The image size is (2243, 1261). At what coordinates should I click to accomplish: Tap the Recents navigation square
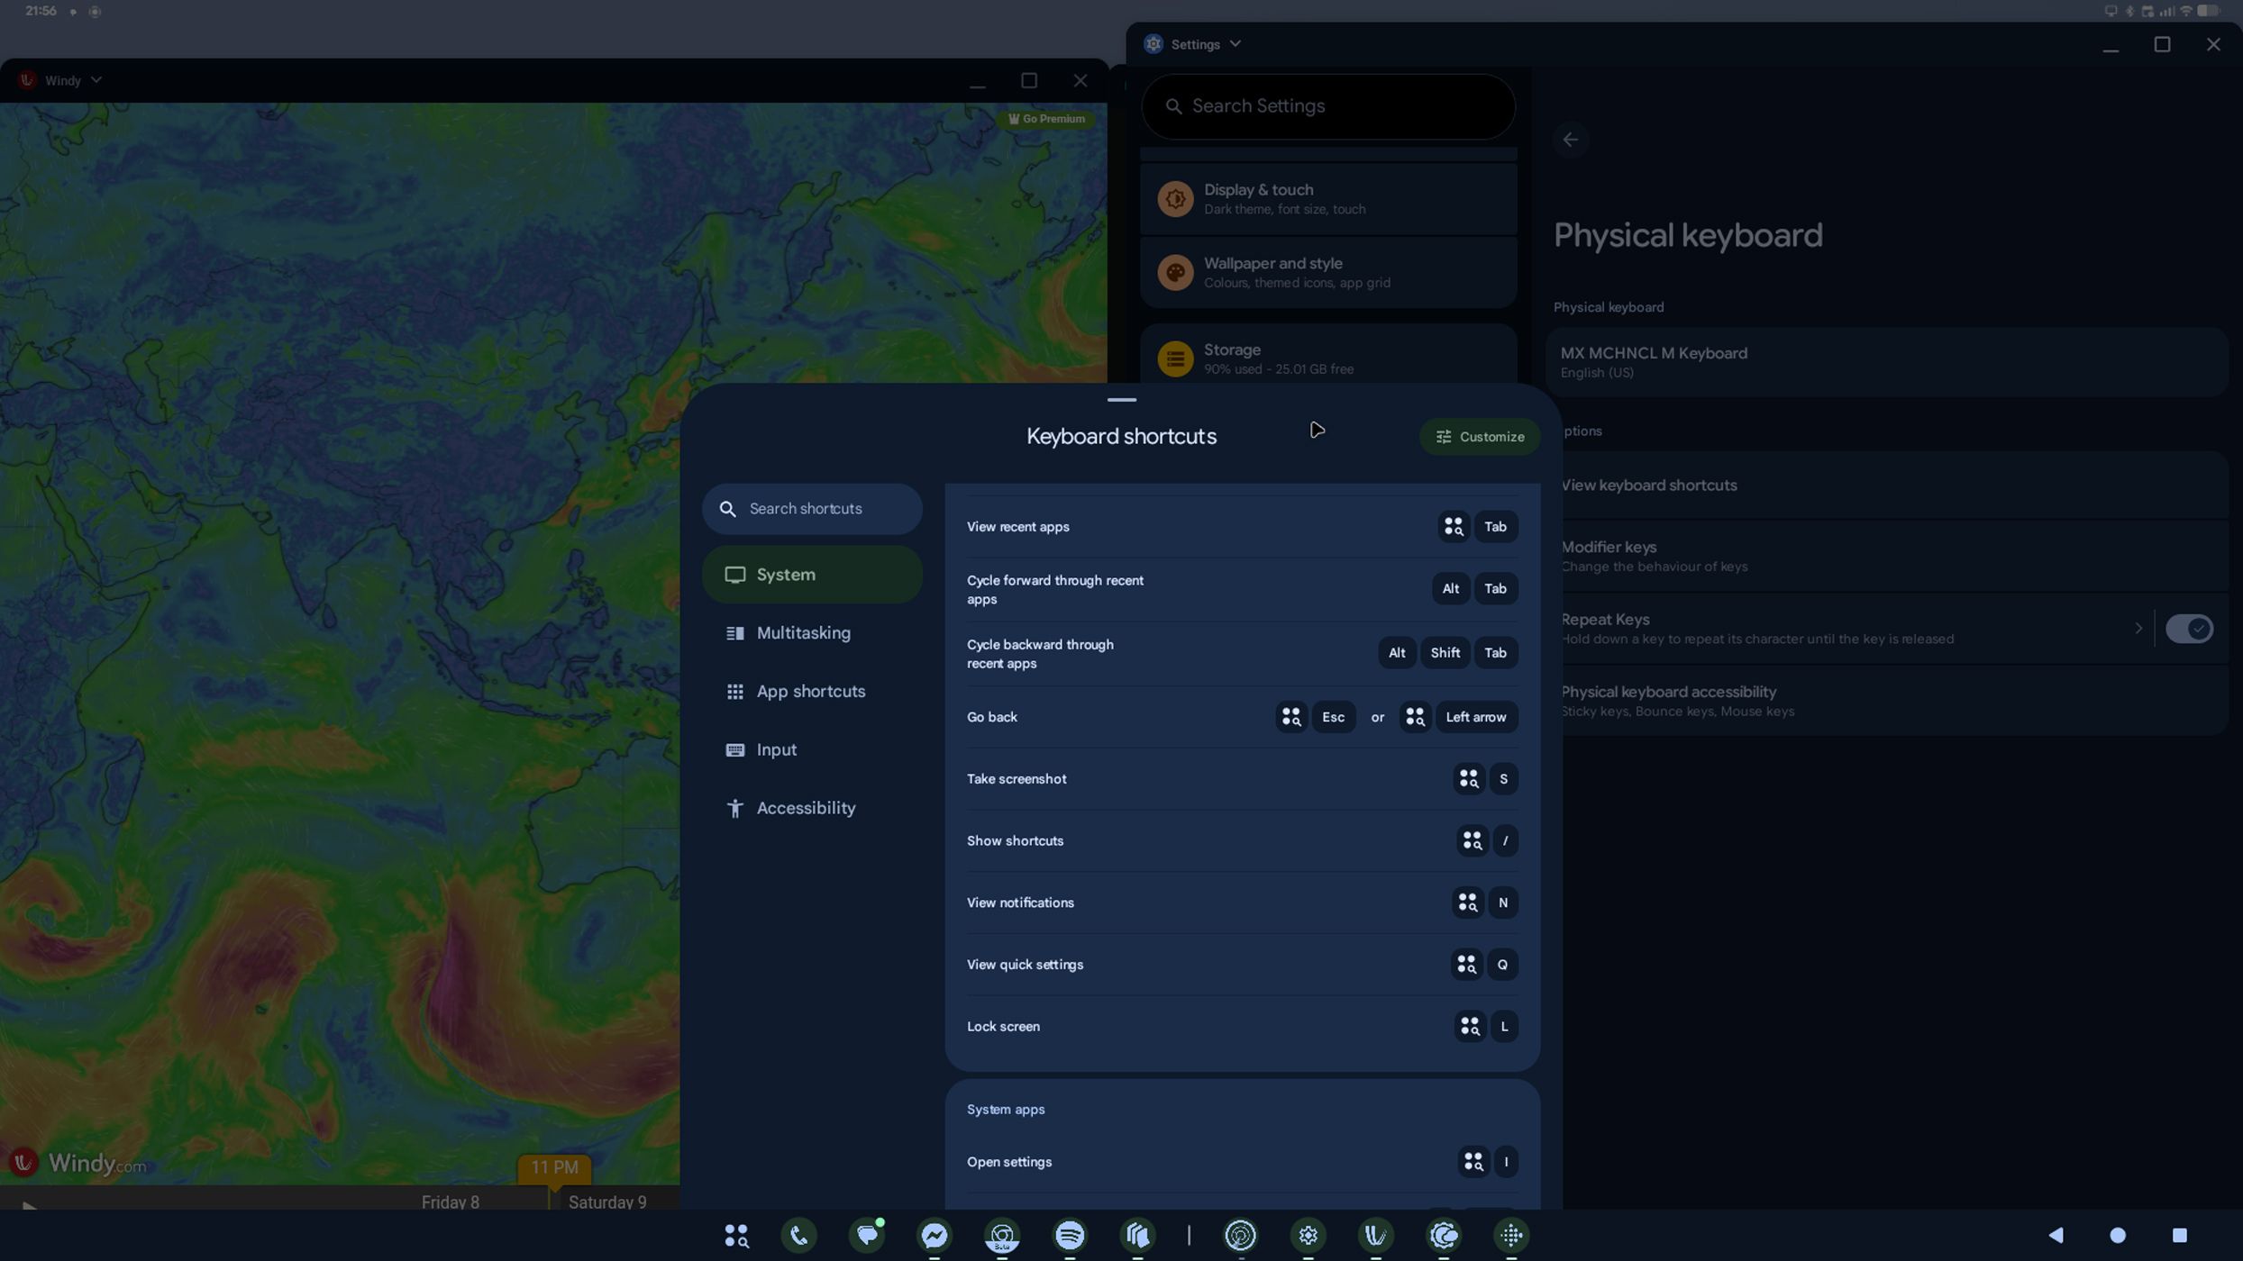(x=2179, y=1235)
